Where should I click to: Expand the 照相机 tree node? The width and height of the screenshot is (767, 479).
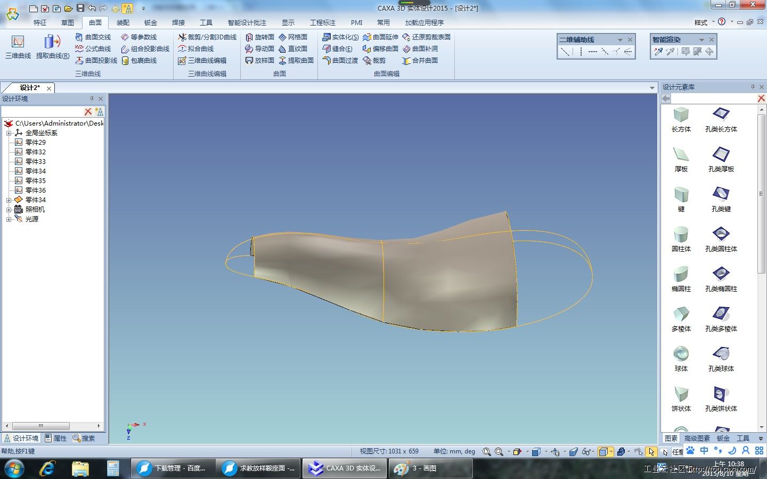9,210
